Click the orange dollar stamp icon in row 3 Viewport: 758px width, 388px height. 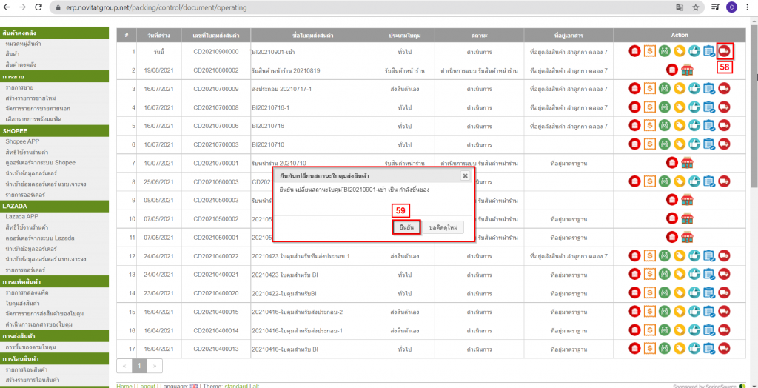click(x=649, y=89)
